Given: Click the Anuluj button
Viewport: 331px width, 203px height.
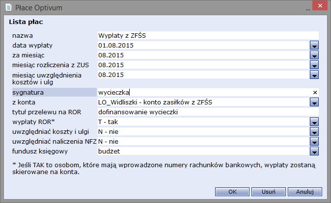Looking at the screenshot, I should click(305, 192).
